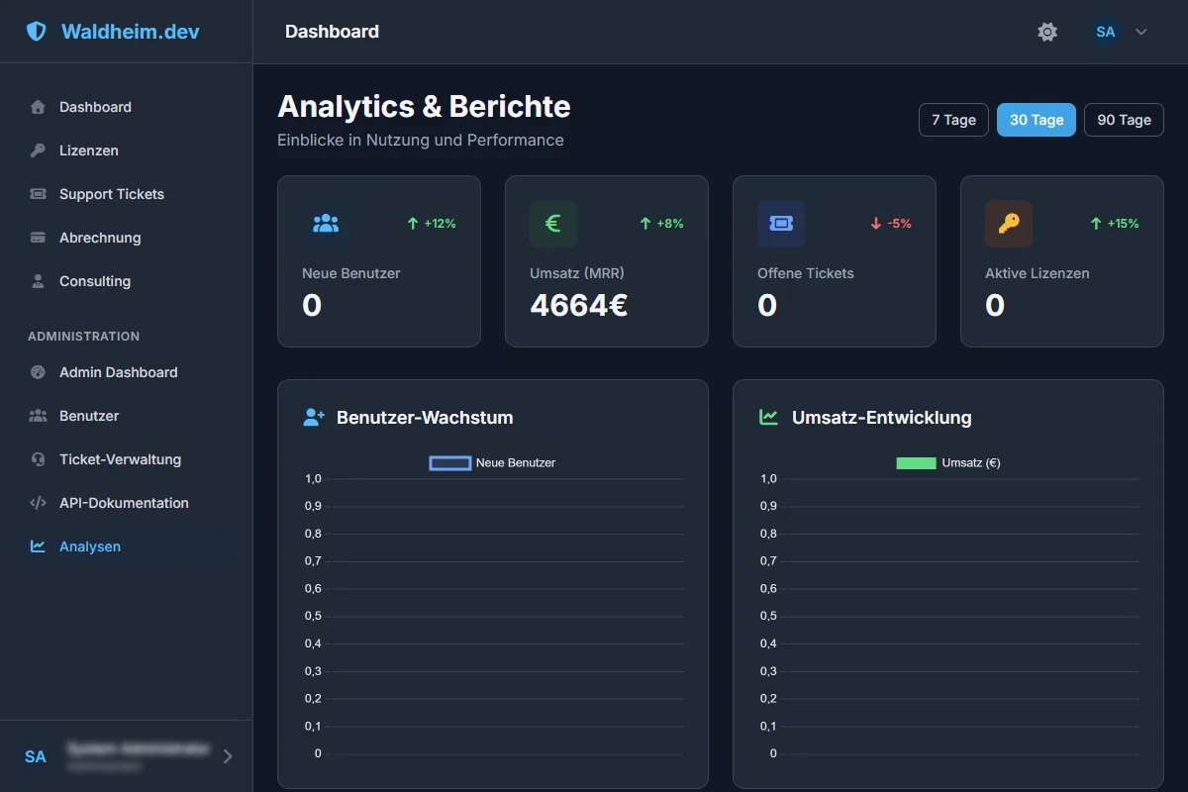Open API-Dokumentation in sidebar
Viewport: 1188px width, 792px height.
tap(124, 503)
